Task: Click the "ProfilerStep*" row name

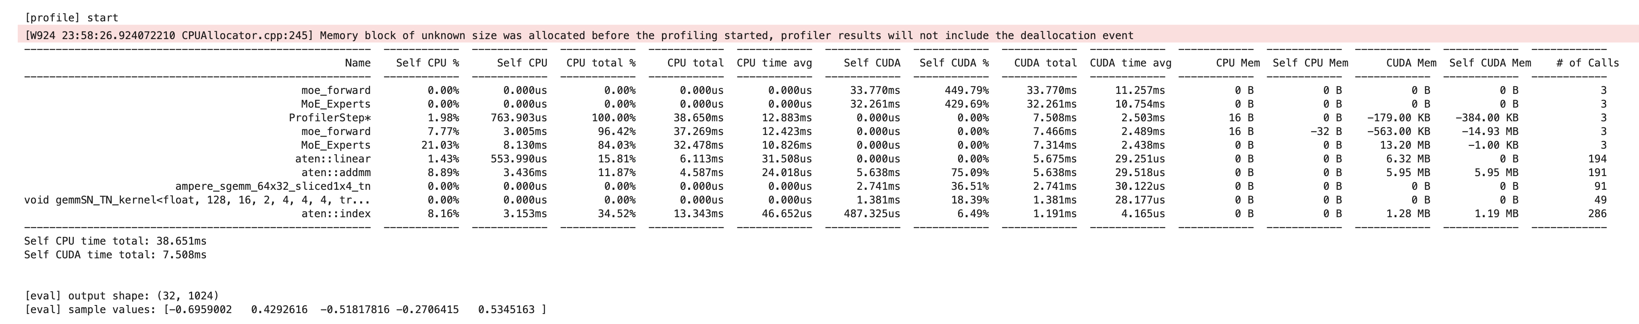Action: pos(330,118)
